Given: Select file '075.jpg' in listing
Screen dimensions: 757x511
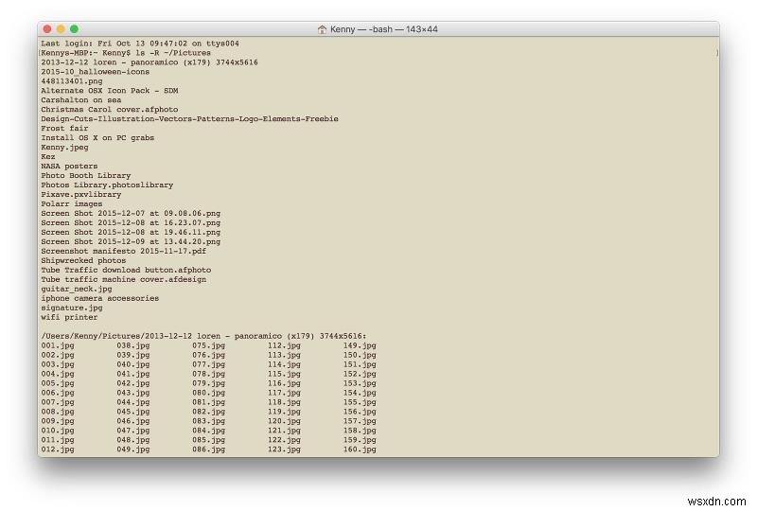Looking at the screenshot, I should pyautogui.click(x=208, y=345).
